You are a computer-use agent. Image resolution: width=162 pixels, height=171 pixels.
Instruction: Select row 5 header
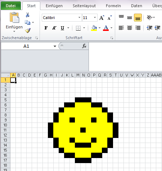[5, 100]
